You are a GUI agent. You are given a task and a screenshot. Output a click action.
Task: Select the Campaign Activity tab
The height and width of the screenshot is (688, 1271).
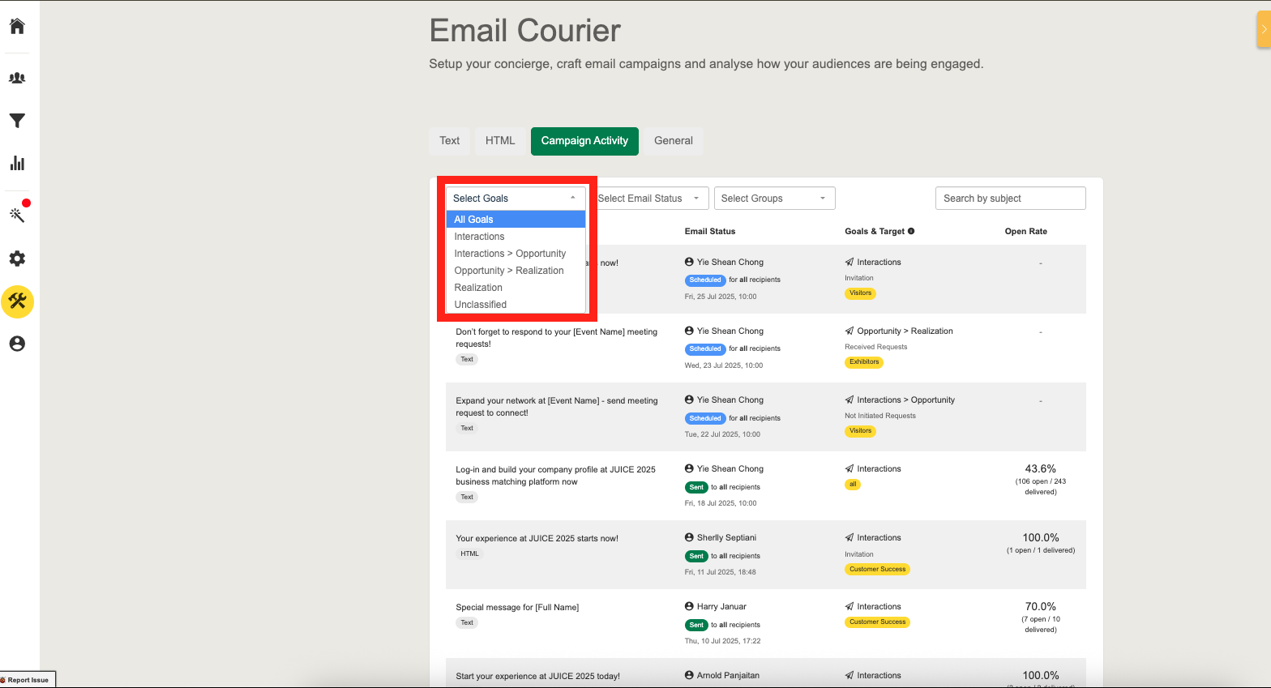pyautogui.click(x=584, y=141)
